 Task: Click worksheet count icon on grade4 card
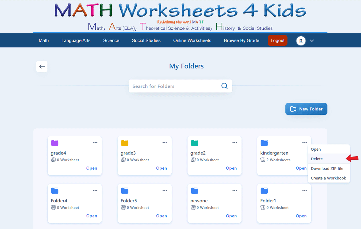pos(53,160)
